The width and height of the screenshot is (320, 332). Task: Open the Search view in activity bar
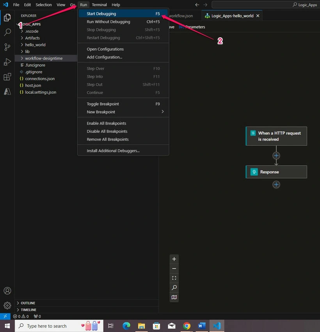tap(7, 32)
